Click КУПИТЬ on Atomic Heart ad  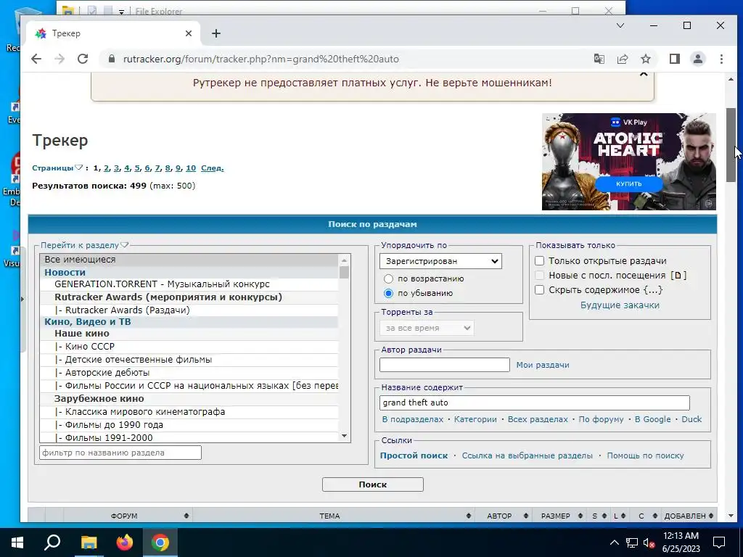coord(629,183)
